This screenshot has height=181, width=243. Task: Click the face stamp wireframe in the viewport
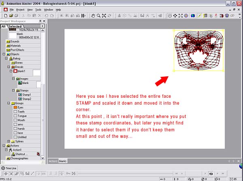198,51
